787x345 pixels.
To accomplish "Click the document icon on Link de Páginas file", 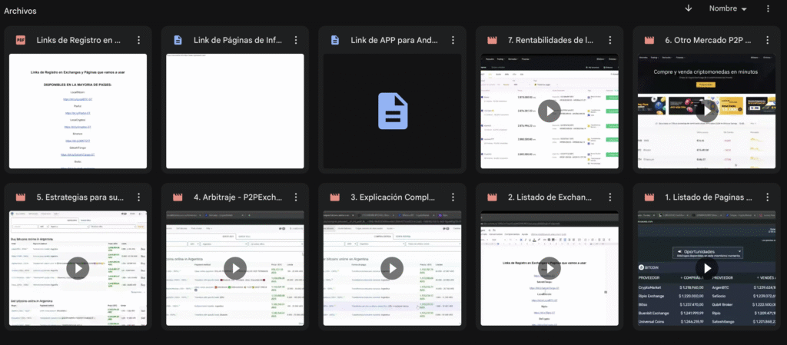I will (x=178, y=40).
